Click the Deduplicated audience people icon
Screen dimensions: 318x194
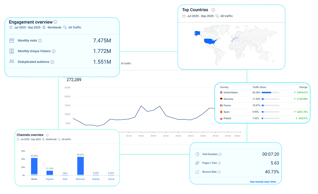12,61
